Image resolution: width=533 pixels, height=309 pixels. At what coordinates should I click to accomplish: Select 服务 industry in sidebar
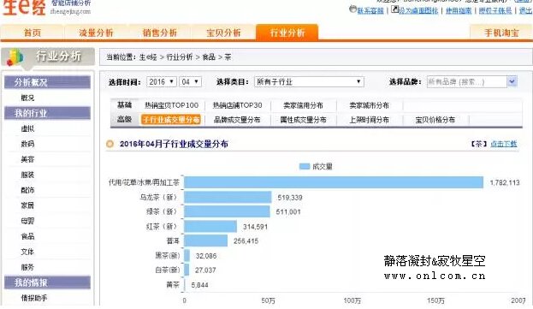[27, 267]
